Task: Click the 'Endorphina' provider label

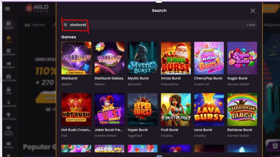Action: (170, 84)
